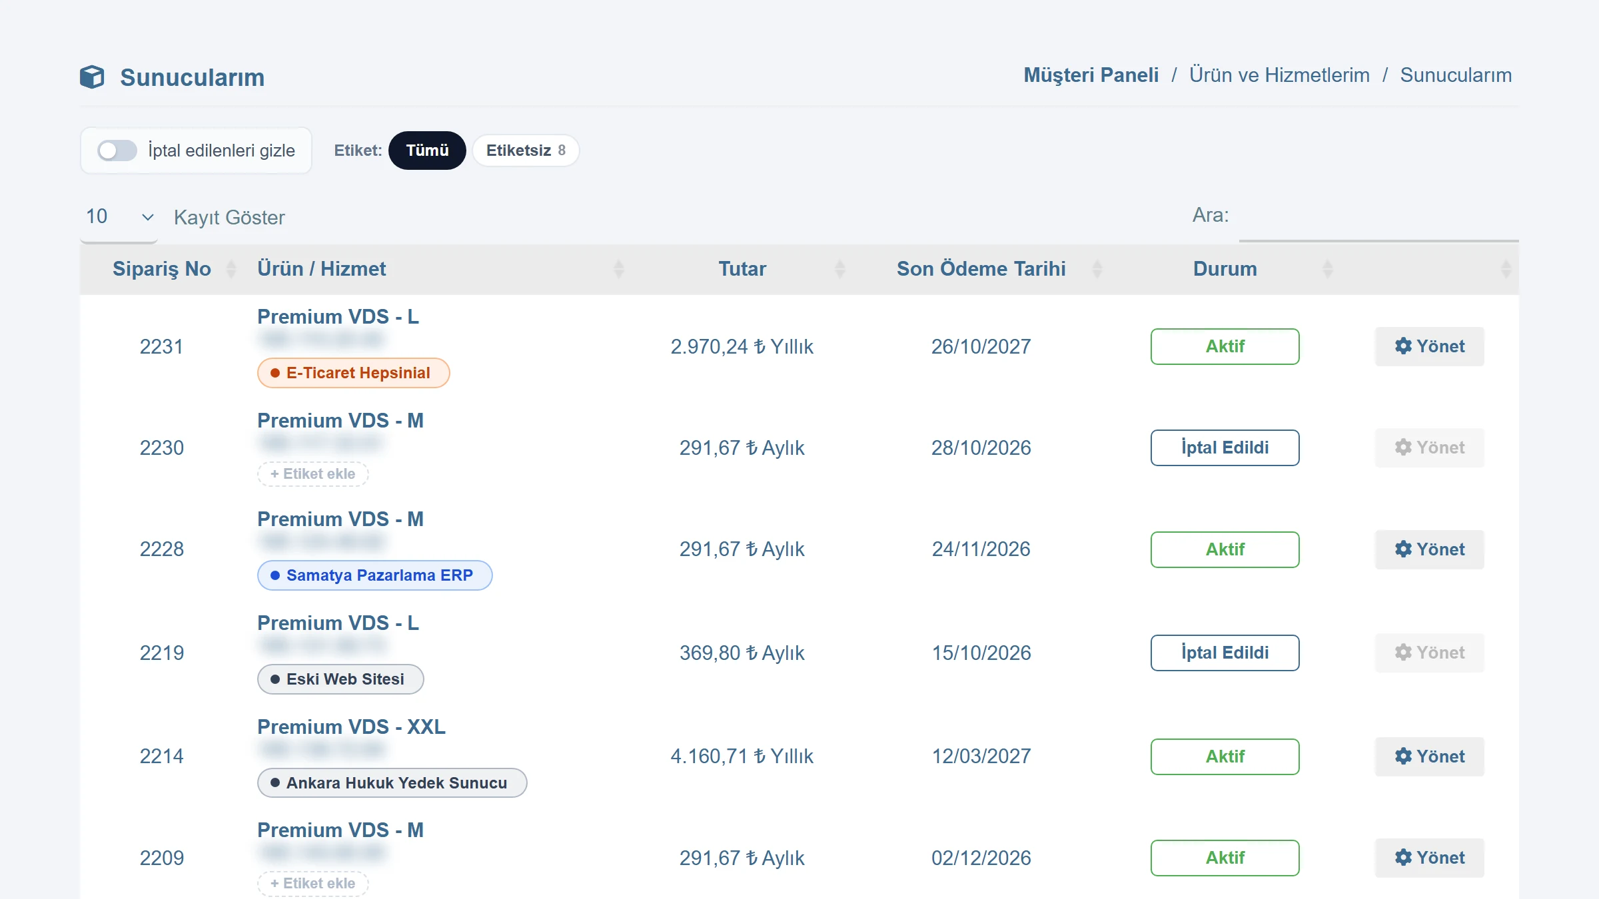Manage order 2209 with Yönet

coord(1429,858)
